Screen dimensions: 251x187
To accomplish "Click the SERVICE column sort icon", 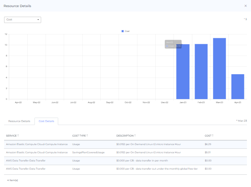I will point(18,135).
